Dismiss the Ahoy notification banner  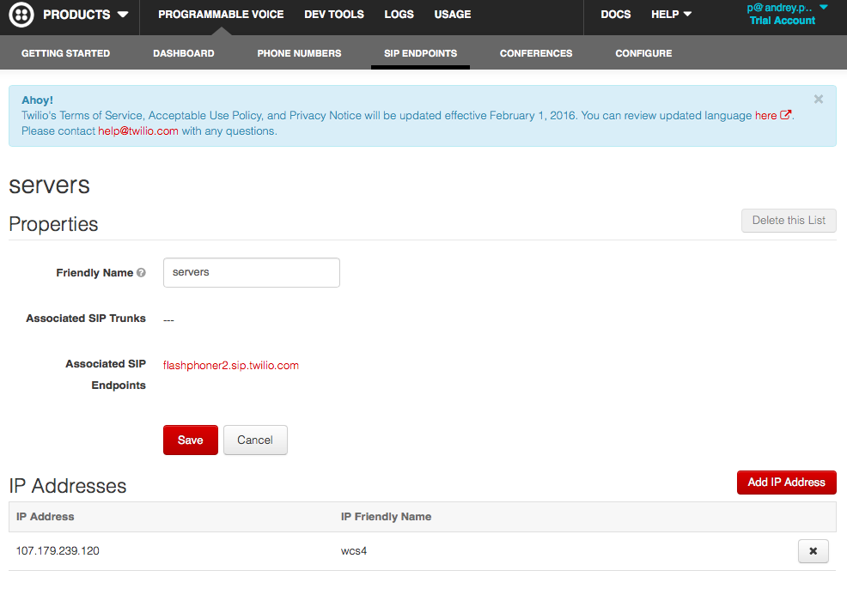click(x=819, y=99)
